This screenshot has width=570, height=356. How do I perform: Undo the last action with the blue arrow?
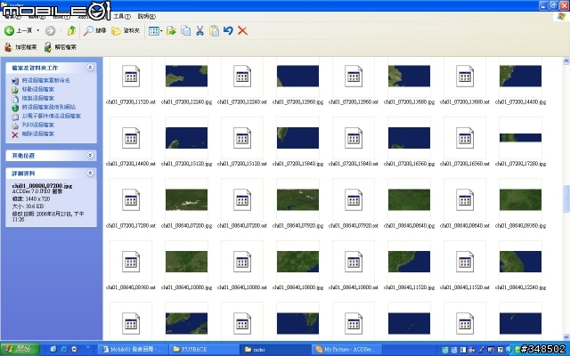coord(228,31)
